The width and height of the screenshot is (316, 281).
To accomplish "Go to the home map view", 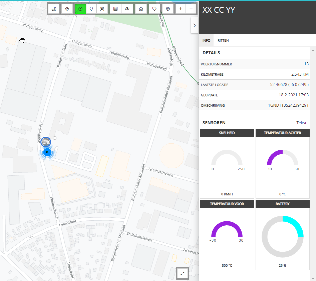I will click(141, 9).
